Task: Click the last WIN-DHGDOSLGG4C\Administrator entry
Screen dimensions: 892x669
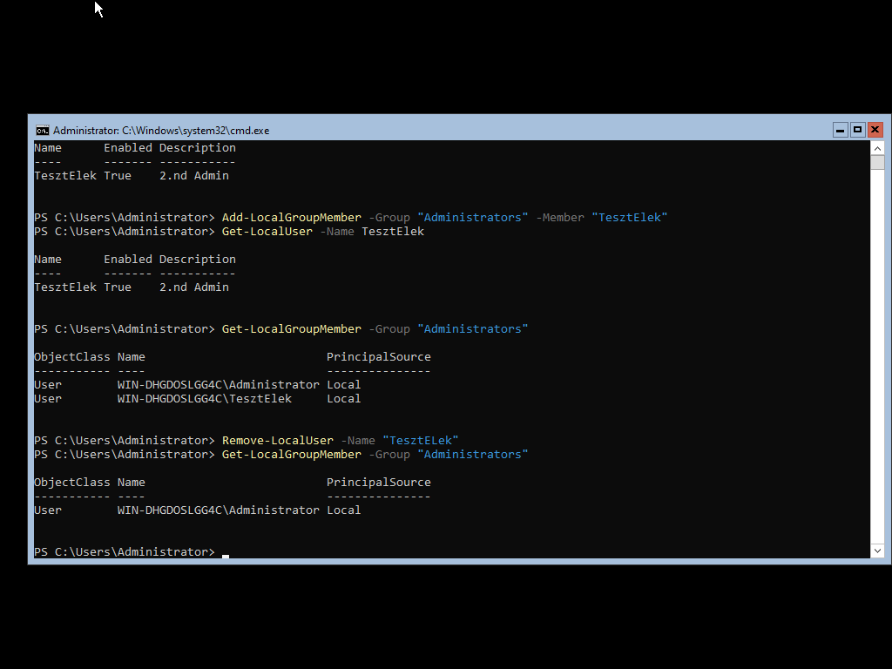Action: click(x=218, y=510)
